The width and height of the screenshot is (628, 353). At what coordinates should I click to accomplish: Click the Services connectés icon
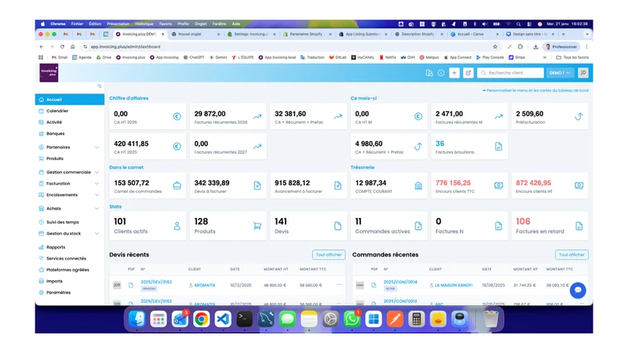click(42, 259)
